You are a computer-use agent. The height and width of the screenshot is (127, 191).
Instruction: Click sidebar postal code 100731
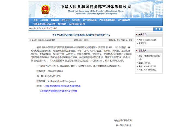click(x=147, y=63)
